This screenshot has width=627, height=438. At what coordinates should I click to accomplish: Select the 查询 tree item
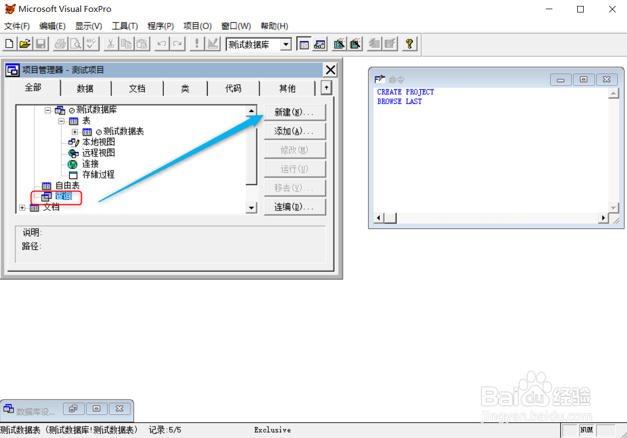(x=63, y=196)
